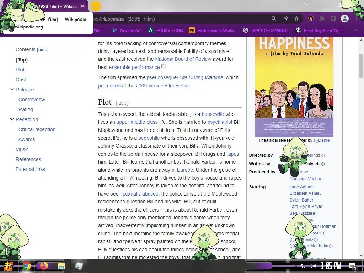Viewport: 364px width, 273px height.
Task: Open a new browser tab with plus button
Action: coord(96,6)
